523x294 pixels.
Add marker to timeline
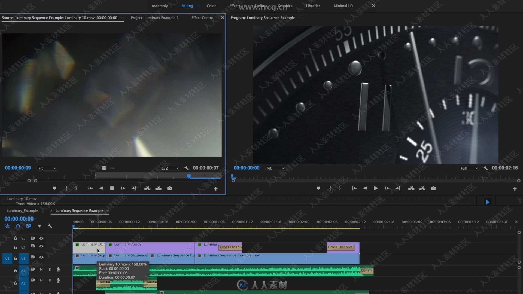click(x=39, y=226)
